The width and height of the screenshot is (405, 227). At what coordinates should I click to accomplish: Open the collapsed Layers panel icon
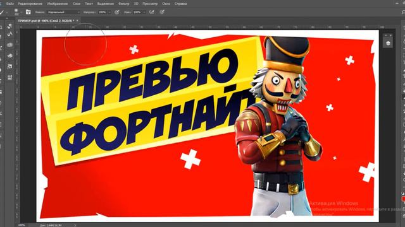tap(388, 44)
